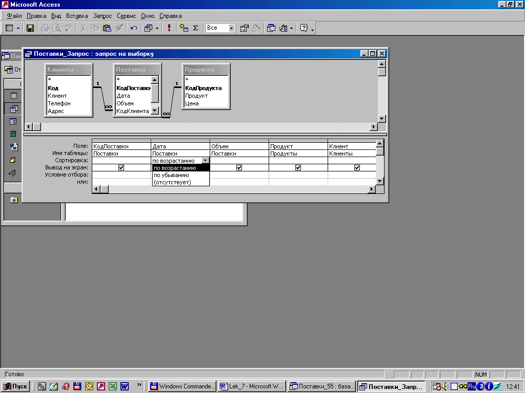Select the Macros icon in the database window sidebar

pos(13,160)
